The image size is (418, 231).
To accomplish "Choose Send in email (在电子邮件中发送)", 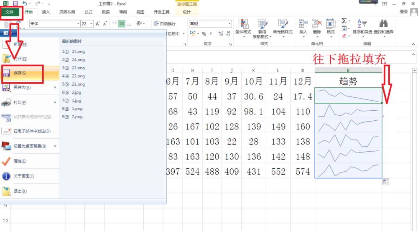I will [30, 131].
